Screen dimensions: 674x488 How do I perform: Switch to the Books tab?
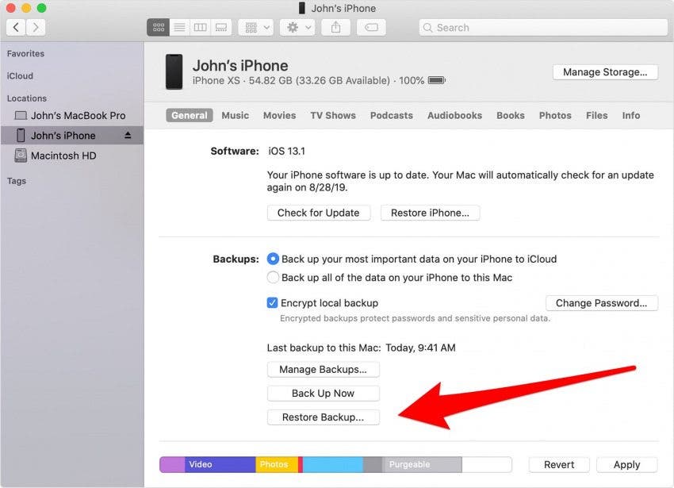pyautogui.click(x=511, y=115)
